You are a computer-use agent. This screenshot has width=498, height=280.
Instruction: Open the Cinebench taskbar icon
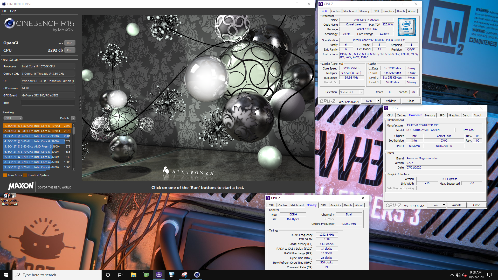(197, 275)
